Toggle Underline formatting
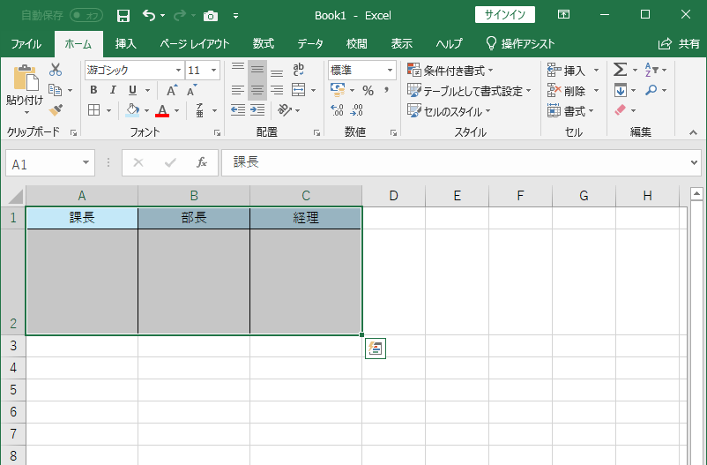 pyautogui.click(x=132, y=90)
